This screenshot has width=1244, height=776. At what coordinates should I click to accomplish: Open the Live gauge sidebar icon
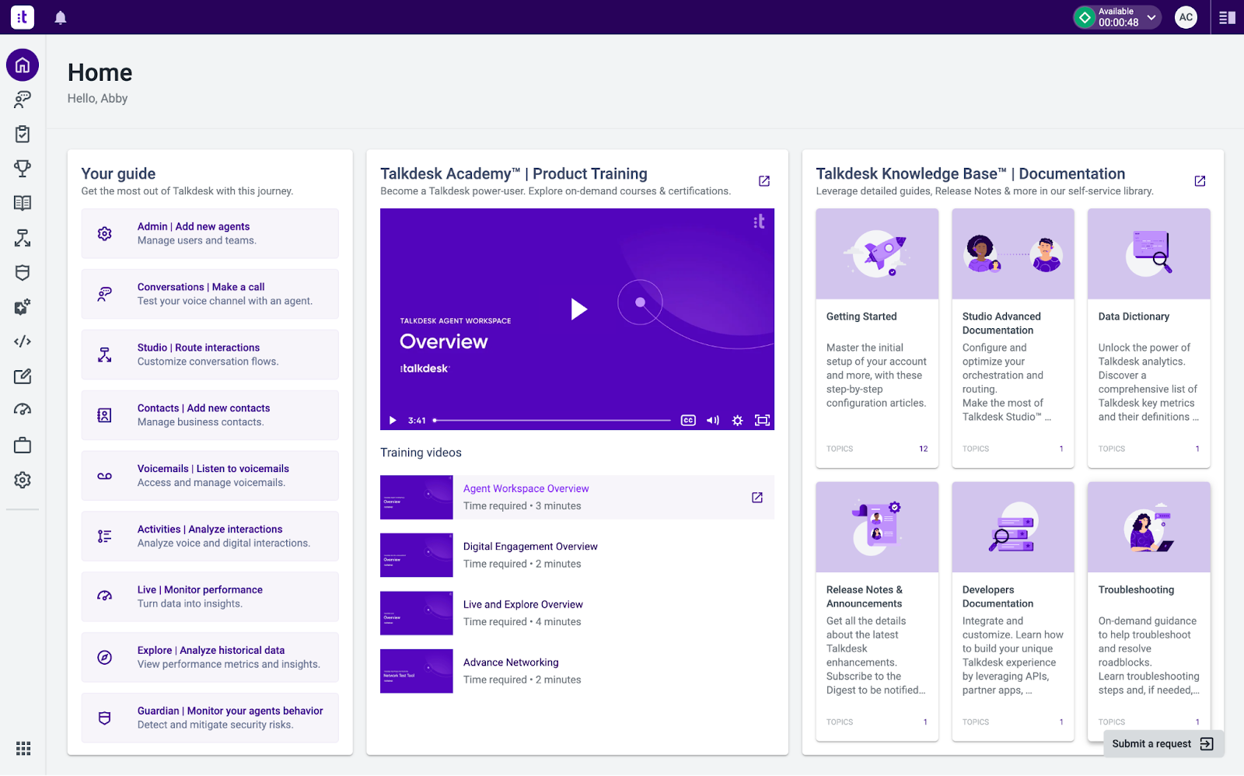23,410
